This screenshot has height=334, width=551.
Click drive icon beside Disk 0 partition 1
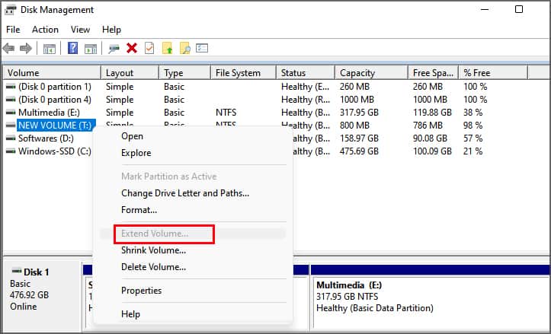click(11, 87)
